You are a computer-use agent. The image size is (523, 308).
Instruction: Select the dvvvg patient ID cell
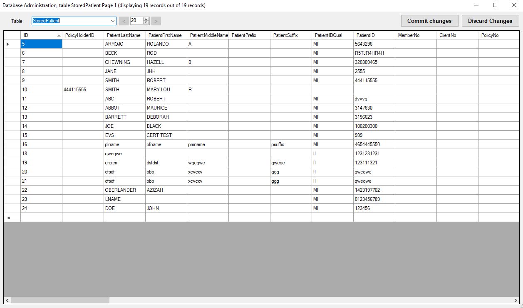[x=374, y=99]
